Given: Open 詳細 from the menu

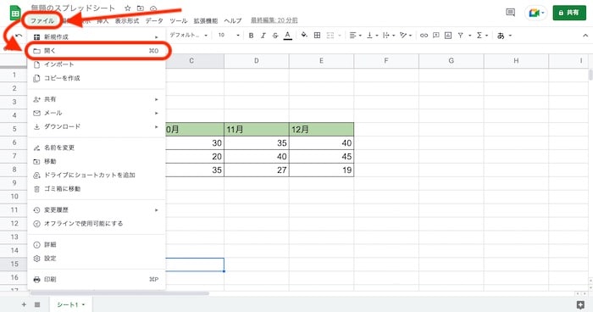Looking at the screenshot, I should tap(97, 245).
